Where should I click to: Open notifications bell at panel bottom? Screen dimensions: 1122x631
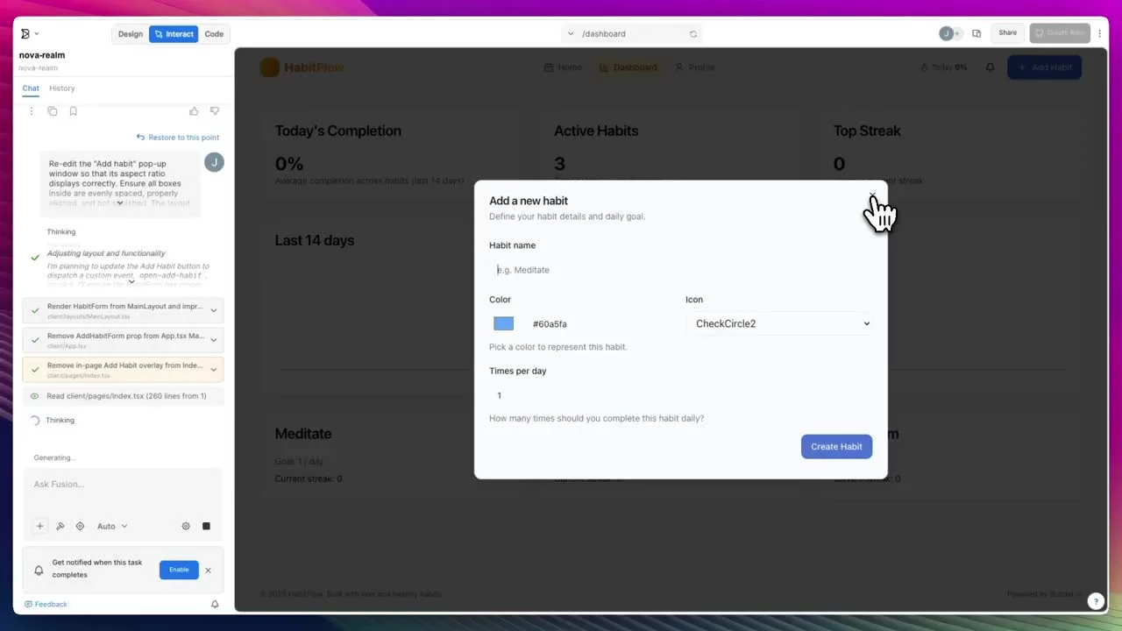pos(215,604)
